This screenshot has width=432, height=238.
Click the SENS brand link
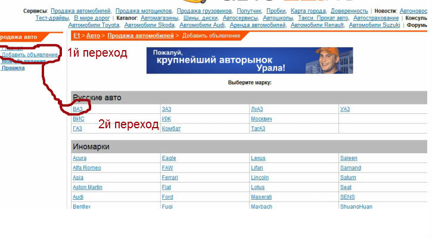pos(347,197)
